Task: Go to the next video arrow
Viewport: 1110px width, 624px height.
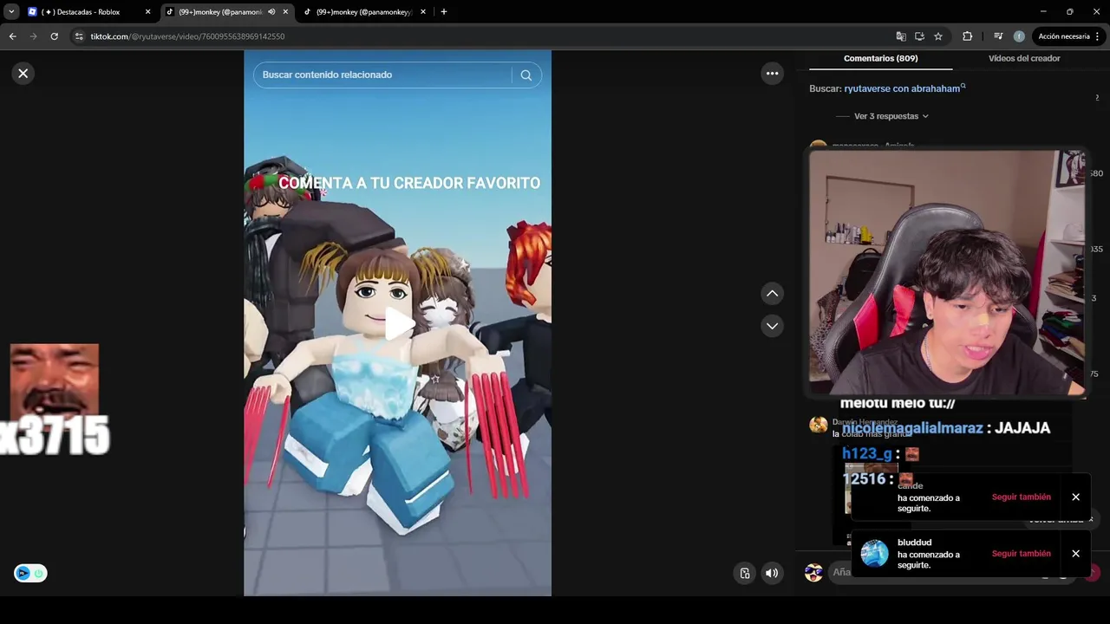Action: coord(772,326)
